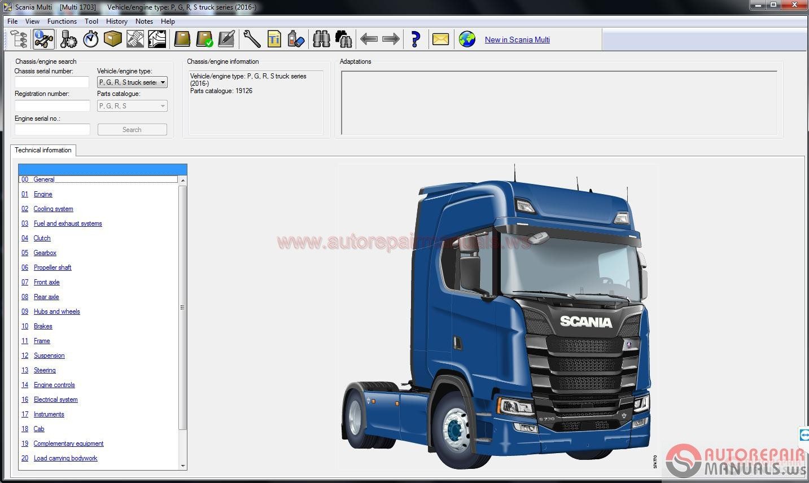The height and width of the screenshot is (483, 809).
Task: Open the Load carrying bodywork link
Action: 65,458
